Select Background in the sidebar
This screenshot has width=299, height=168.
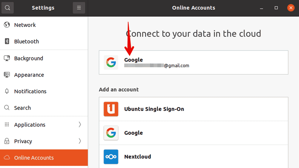click(x=44, y=58)
